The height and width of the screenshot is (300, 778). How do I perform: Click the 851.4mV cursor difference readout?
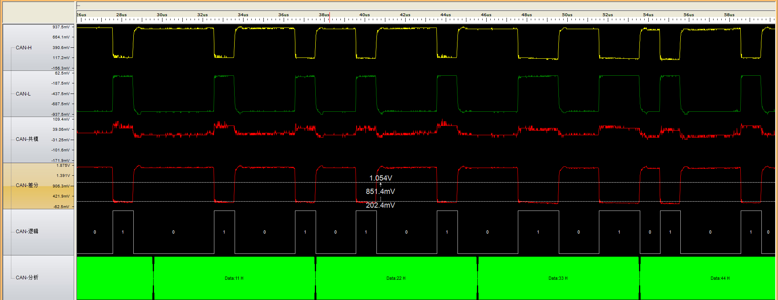pos(380,191)
